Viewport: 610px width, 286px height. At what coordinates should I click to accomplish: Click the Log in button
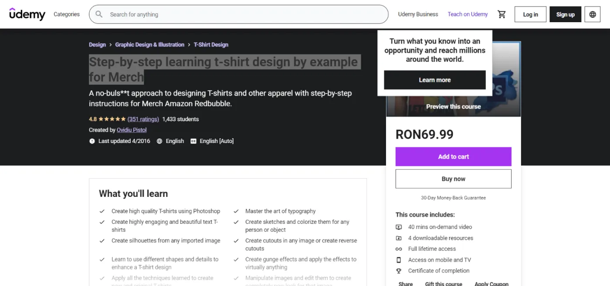[530, 14]
